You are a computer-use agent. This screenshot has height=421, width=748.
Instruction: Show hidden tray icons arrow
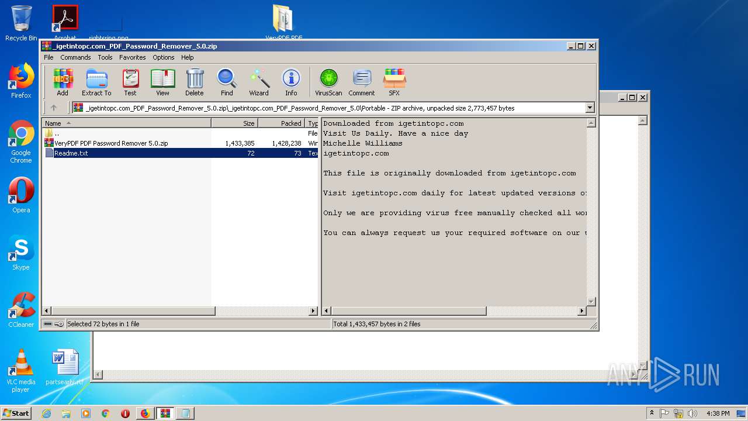tap(652, 413)
